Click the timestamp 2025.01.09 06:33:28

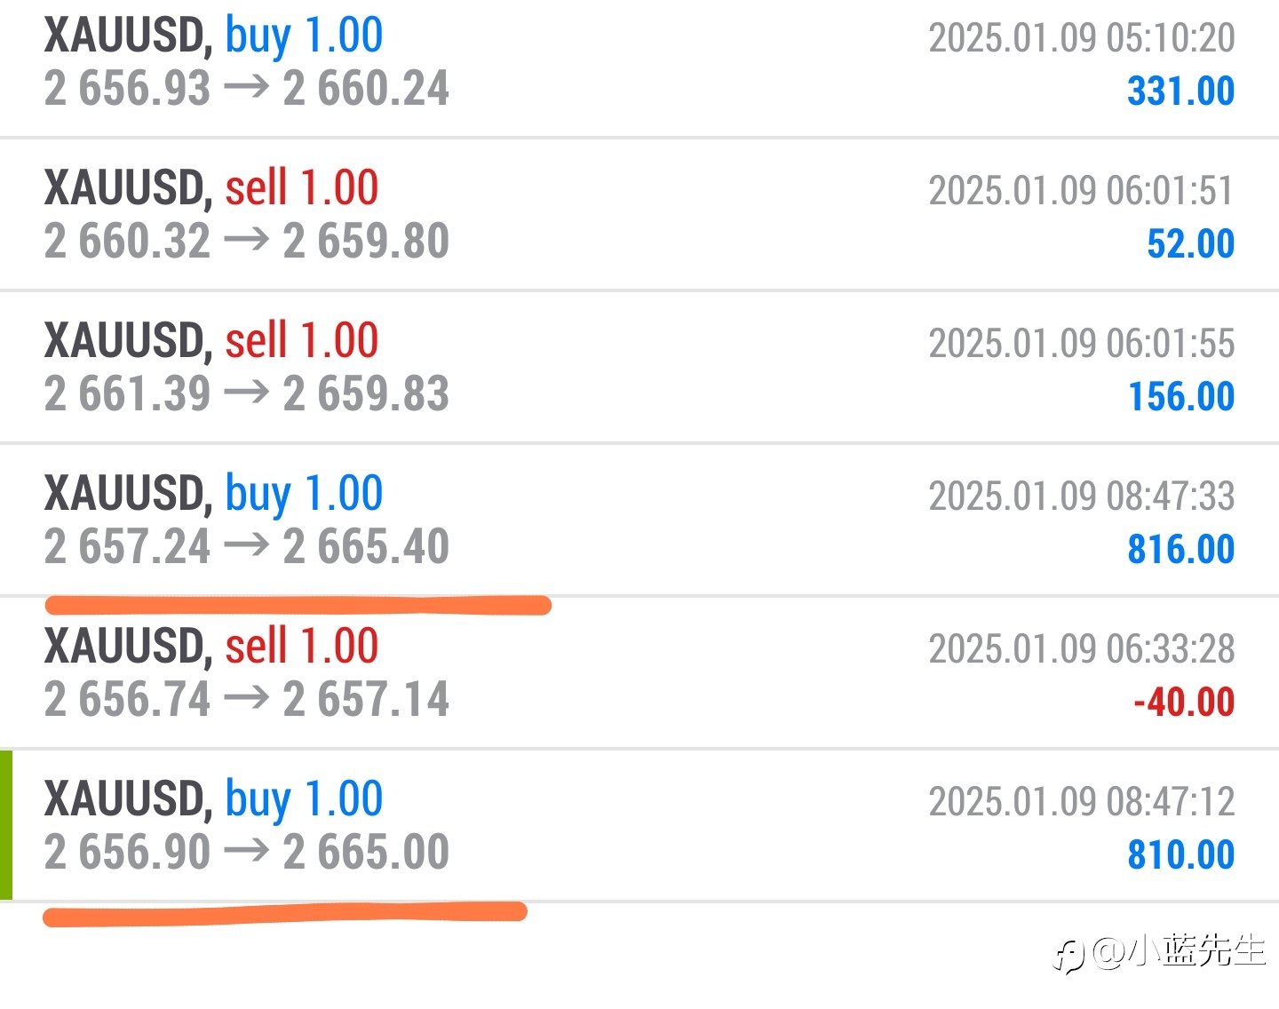click(x=1082, y=649)
